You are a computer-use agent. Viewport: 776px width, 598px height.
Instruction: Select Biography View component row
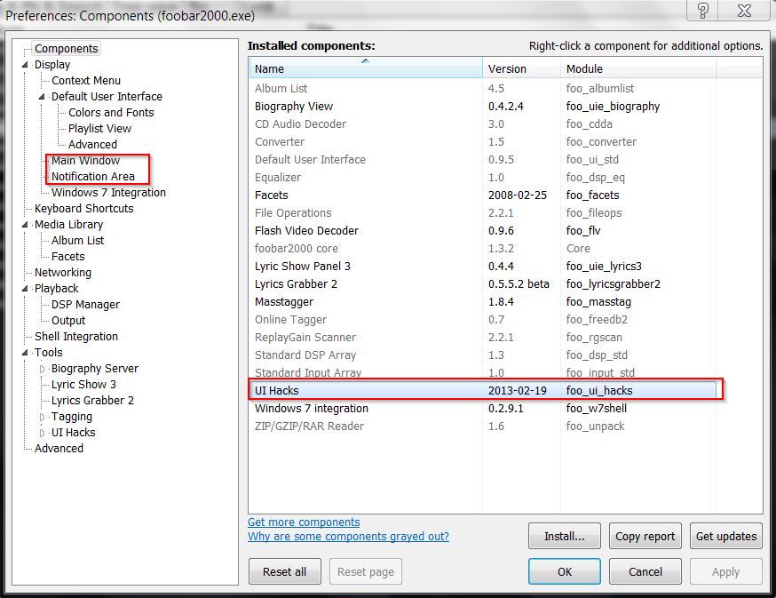point(482,107)
